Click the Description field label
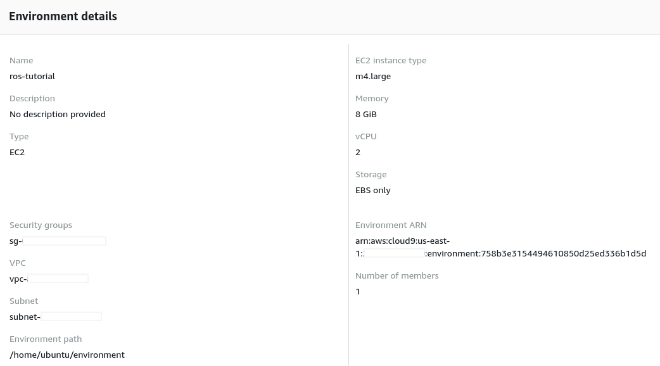The height and width of the screenshot is (366, 660). coord(32,98)
